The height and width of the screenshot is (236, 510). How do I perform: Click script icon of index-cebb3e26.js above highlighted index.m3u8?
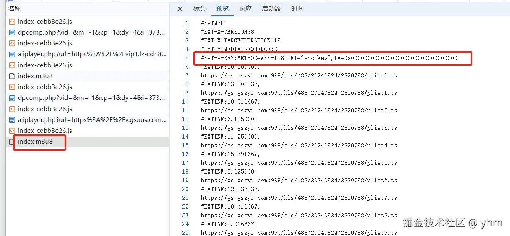click(x=12, y=131)
